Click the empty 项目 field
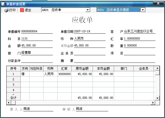The image size is (165, 118). click(140, 53)
